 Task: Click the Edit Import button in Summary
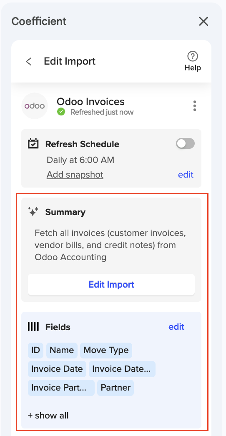[x=111, y=284]
